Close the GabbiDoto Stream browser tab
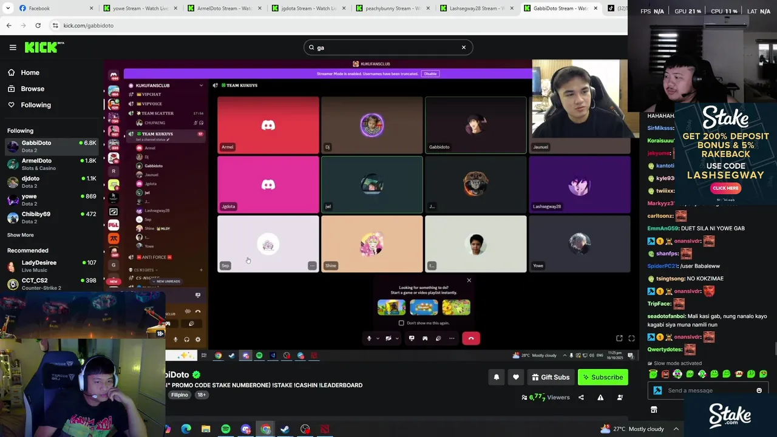777x437 pixels. (x=595, y=8)
